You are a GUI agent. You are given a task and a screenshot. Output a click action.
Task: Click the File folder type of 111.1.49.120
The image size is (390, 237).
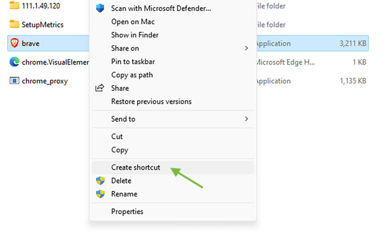[x=271, y=6]
